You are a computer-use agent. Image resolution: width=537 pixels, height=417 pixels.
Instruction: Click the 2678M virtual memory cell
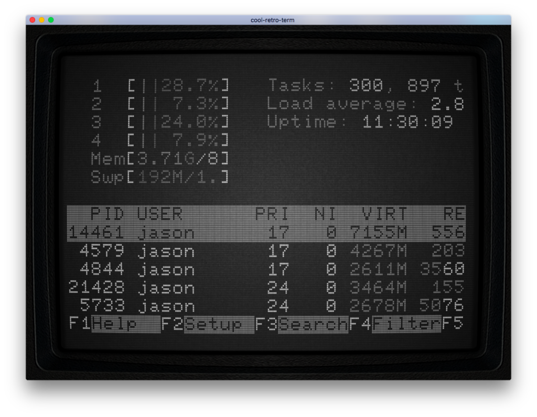(379, 306)
